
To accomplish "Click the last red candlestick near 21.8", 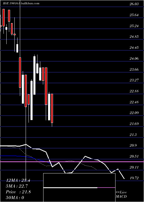I will pos(52,108).
